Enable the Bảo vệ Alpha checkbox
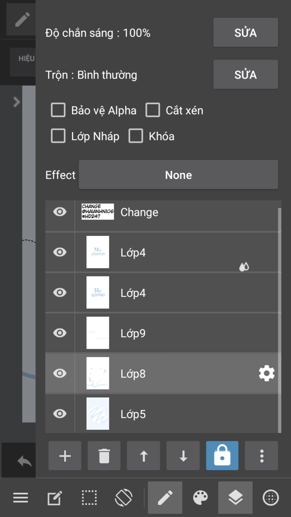 tap(58, 110)
